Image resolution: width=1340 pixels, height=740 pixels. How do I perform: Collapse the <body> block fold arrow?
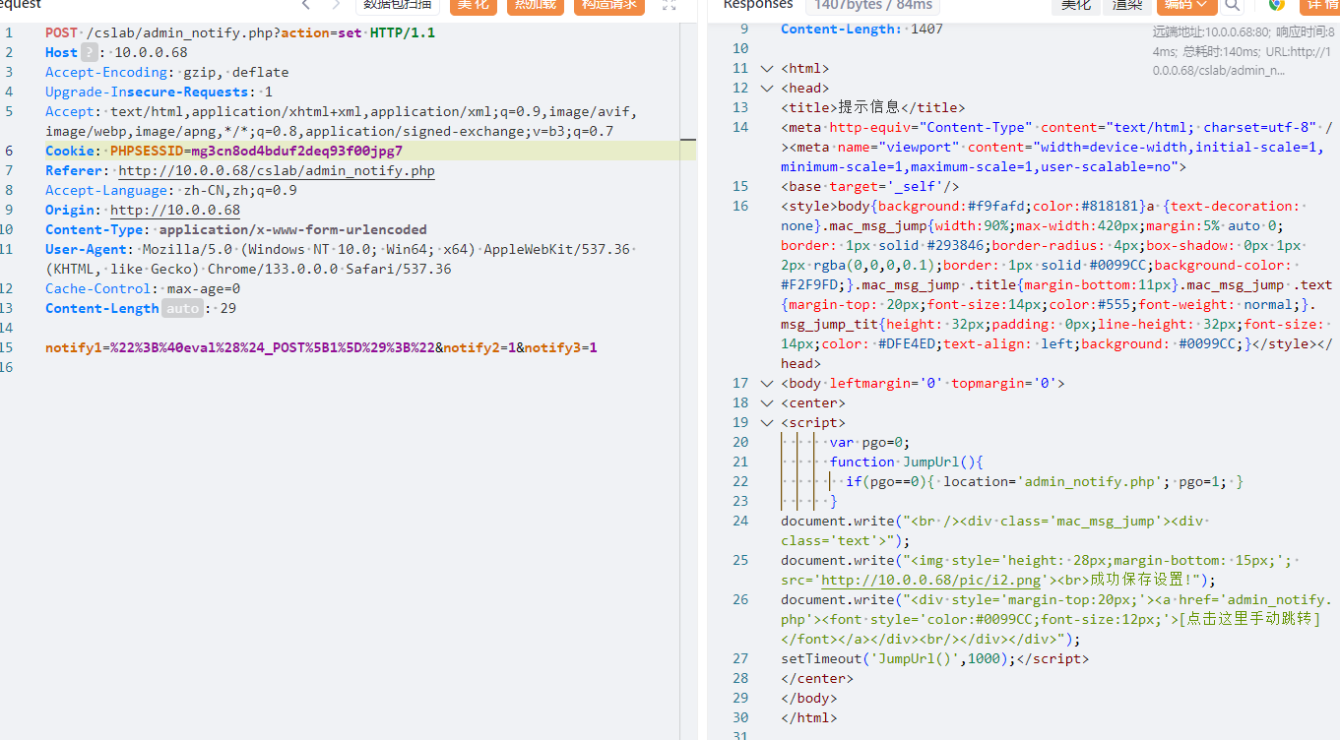(x=767, y=383)
